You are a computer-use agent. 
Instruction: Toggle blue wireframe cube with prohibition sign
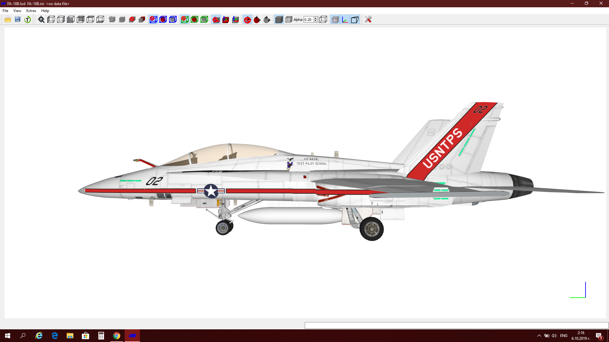pyautogui.click(x=153, y=20)
